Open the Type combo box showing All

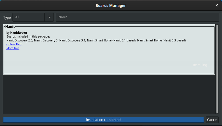coord(33,17)
